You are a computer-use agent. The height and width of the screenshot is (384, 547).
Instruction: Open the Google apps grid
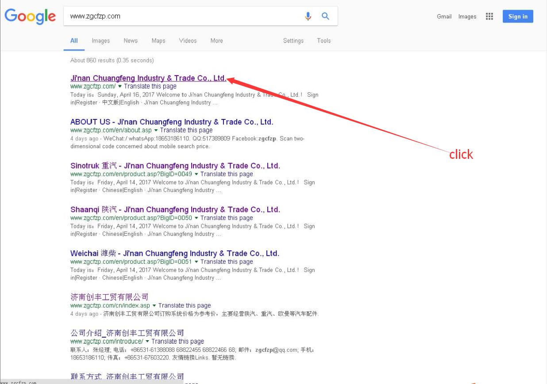click(x=489, y=16)
